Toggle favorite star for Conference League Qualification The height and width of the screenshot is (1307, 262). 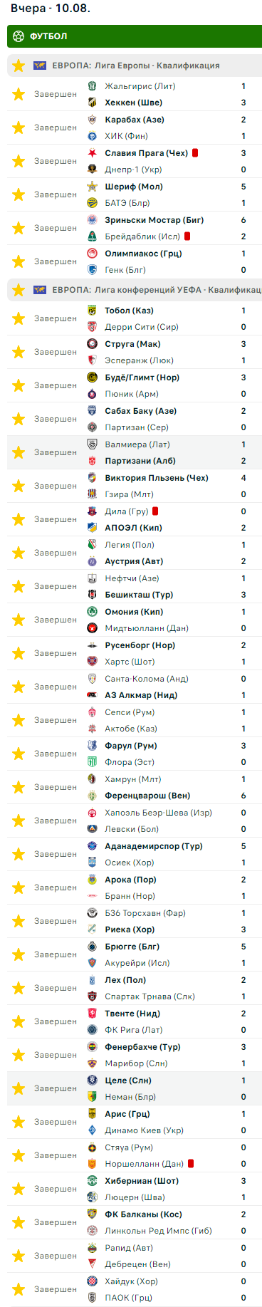pos(19,290)
